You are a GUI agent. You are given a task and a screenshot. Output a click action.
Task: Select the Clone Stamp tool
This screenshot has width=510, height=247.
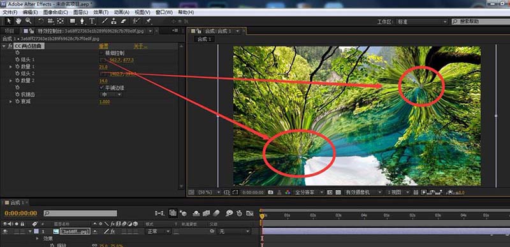[113, 21]
